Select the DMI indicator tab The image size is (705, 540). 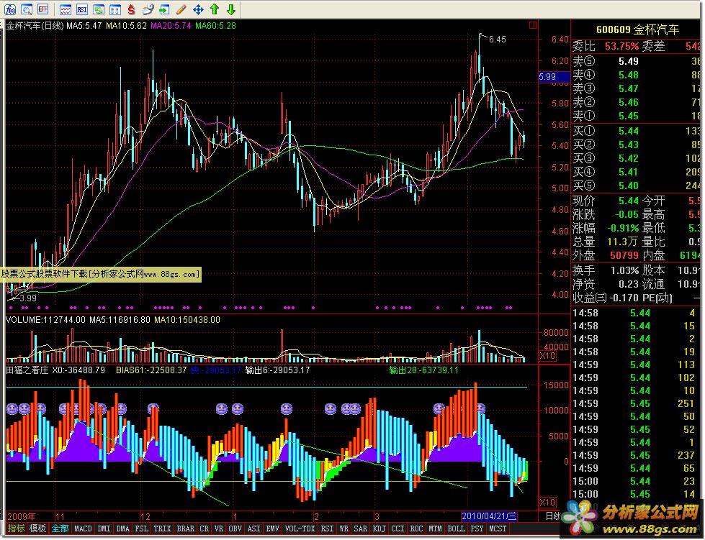coord(104,528)
